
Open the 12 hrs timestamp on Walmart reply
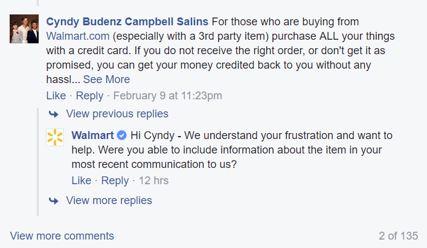coord(153,181)
